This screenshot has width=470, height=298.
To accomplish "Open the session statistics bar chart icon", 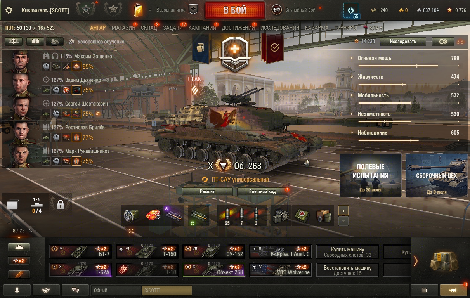I will point(424,290).
